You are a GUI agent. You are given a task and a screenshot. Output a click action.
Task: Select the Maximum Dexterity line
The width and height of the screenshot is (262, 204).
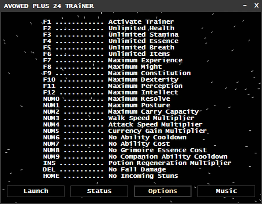[111, 80]
